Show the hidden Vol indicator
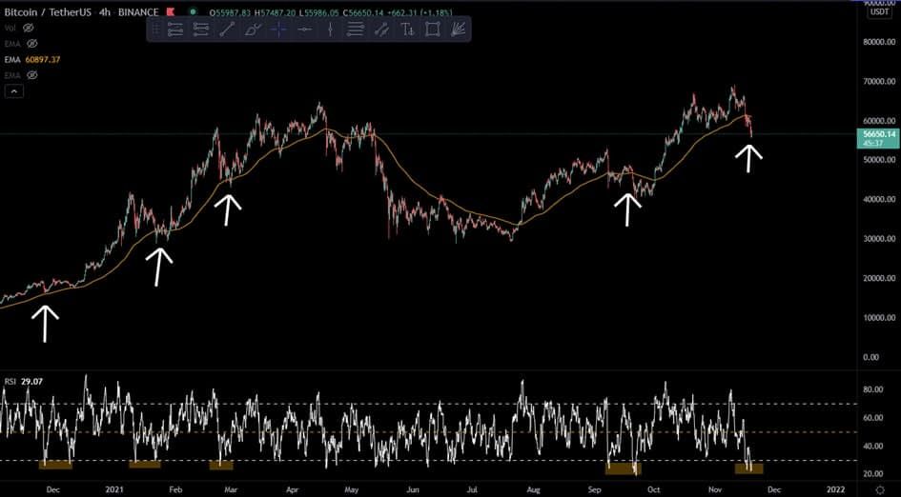Screen dimensions: 901x497 (29, 28)
